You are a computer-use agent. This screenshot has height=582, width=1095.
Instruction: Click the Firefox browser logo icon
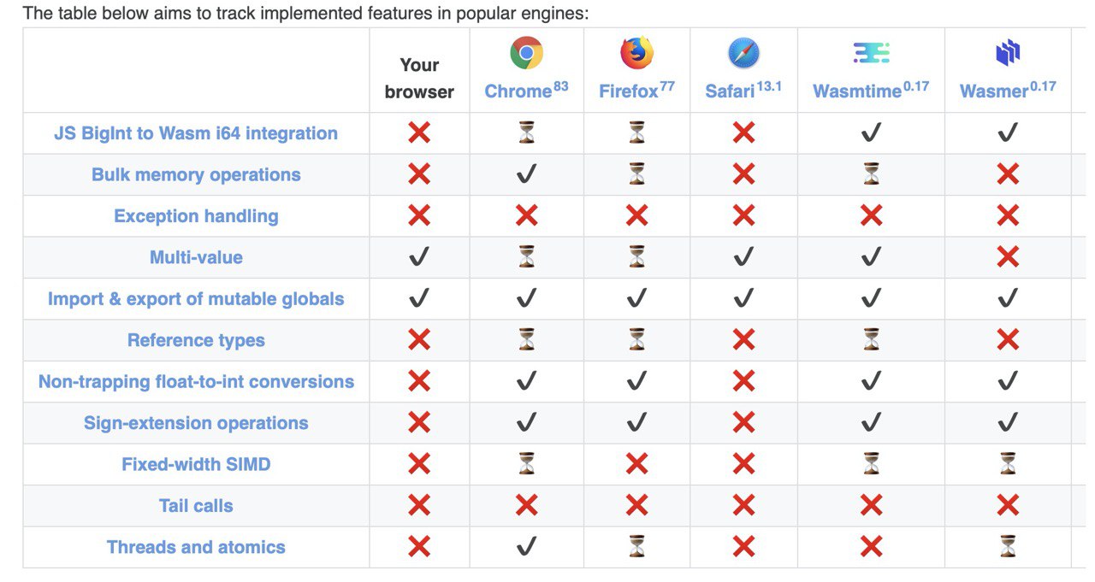636,53
